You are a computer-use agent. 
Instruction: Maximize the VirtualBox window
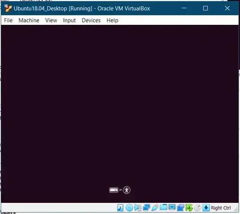205,8
